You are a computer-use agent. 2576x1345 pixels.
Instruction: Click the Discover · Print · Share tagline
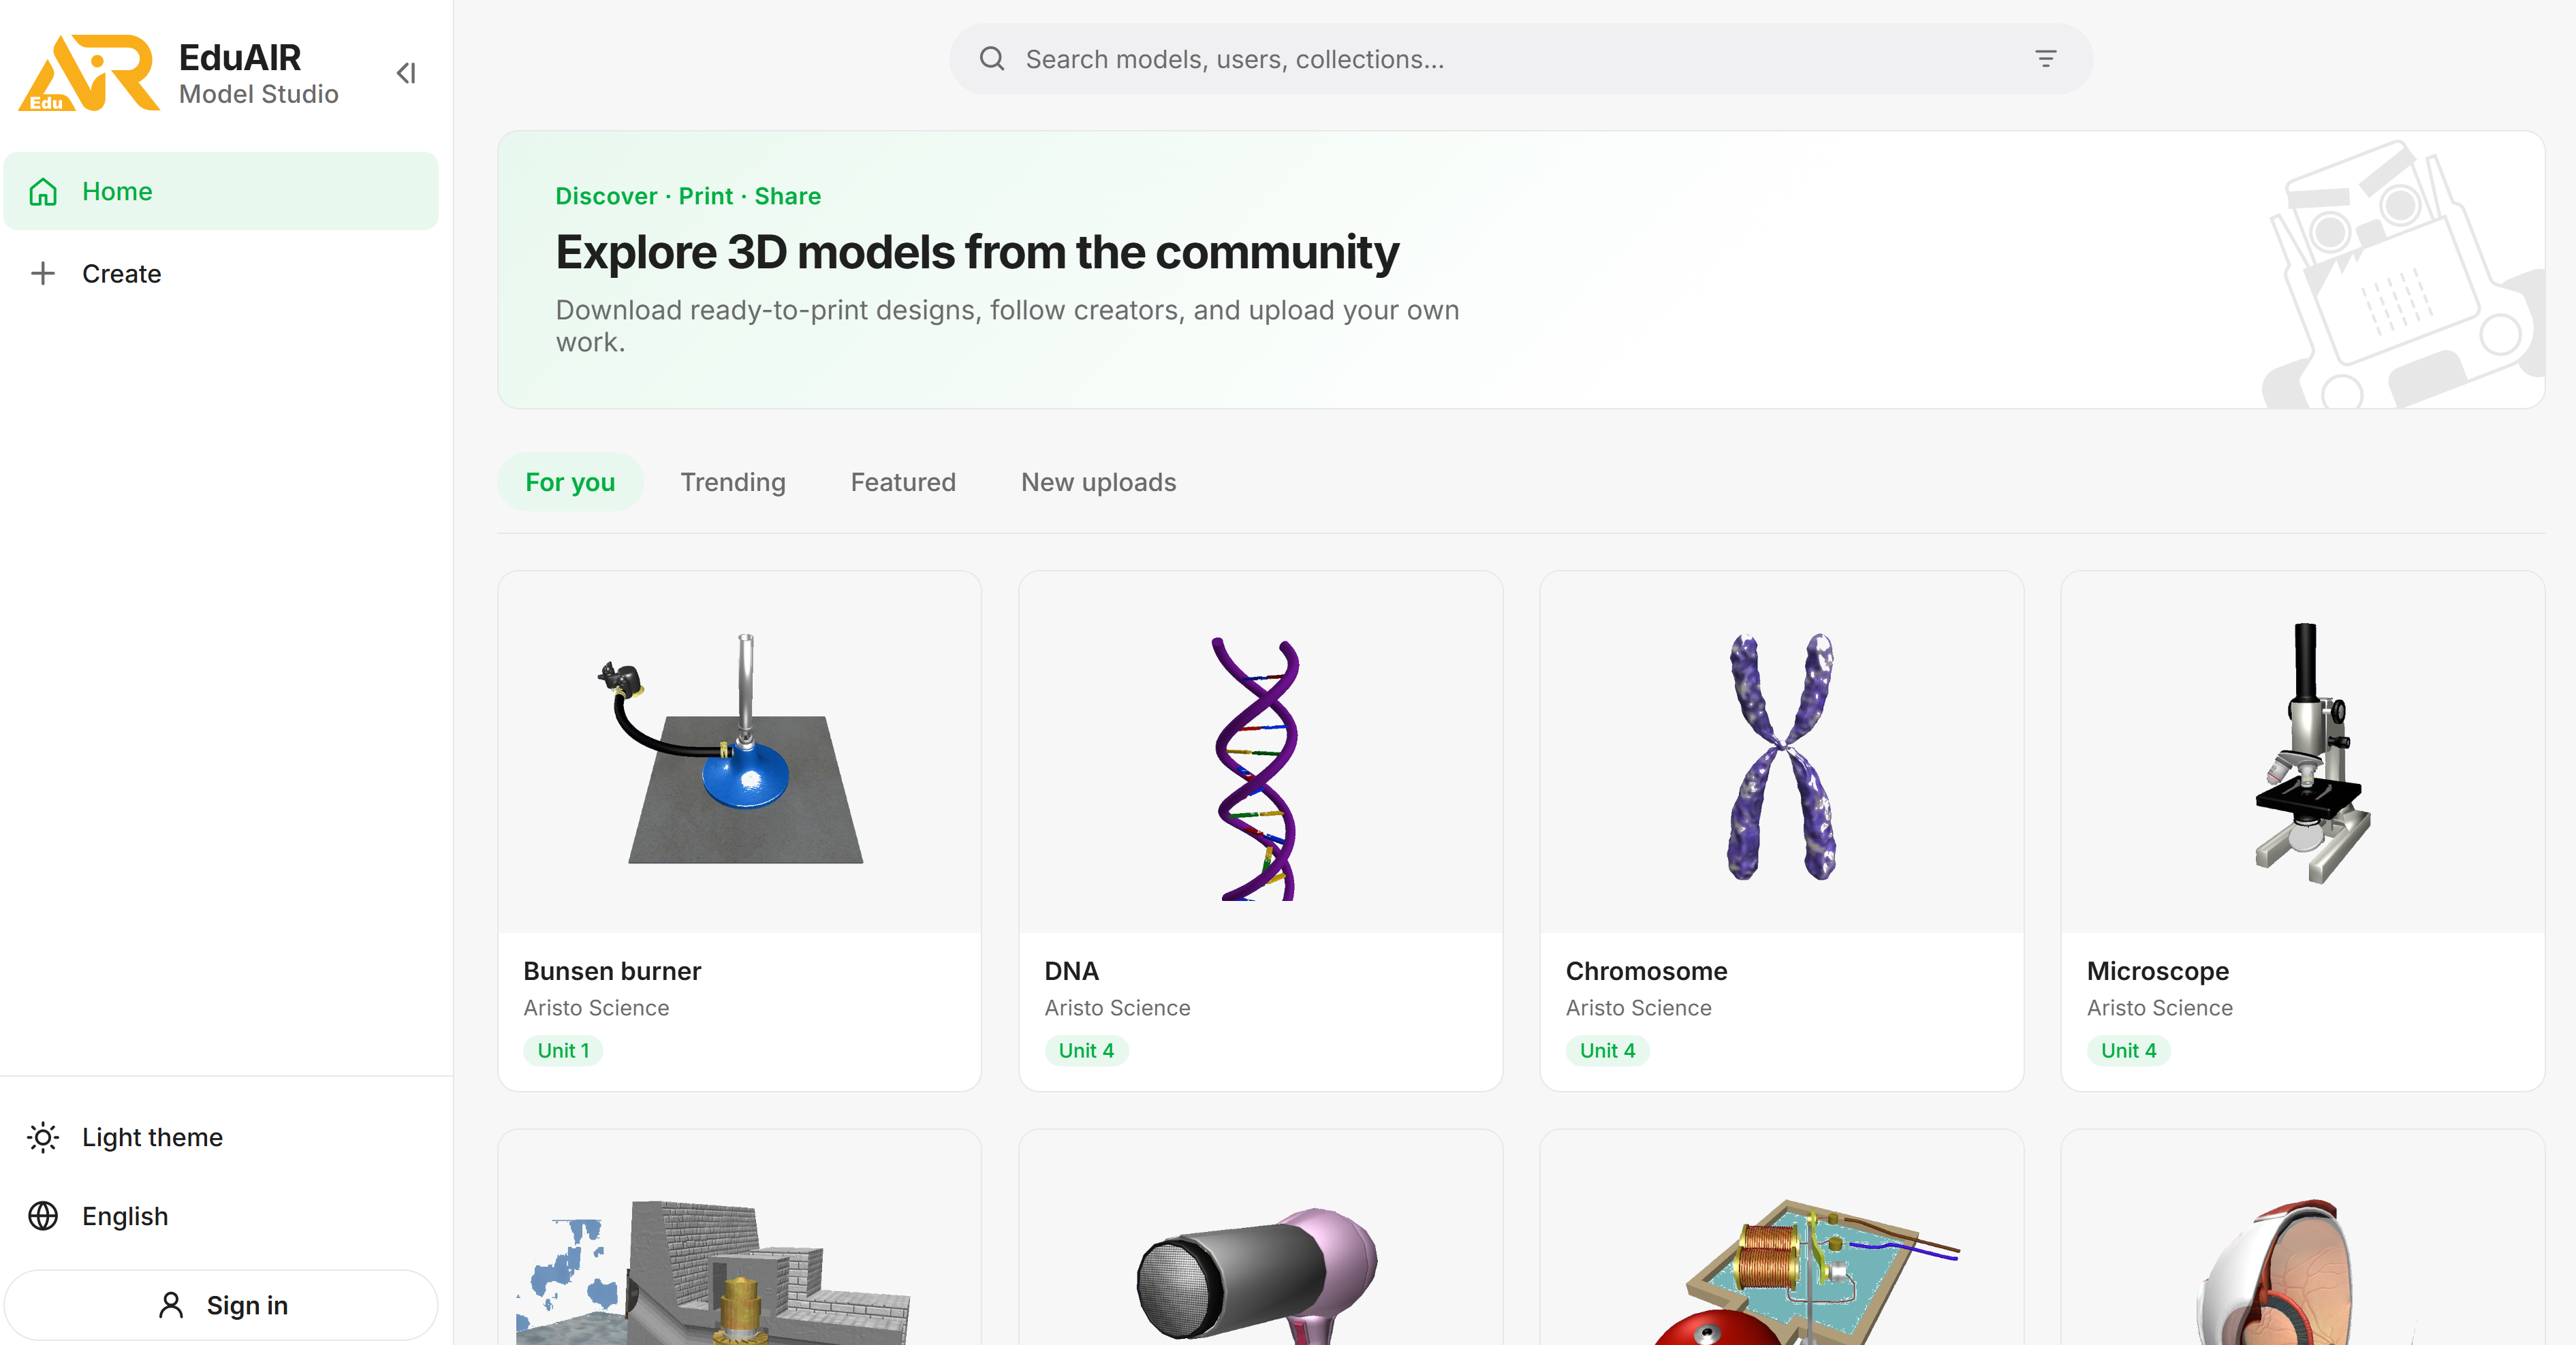(x=688, y=196)
